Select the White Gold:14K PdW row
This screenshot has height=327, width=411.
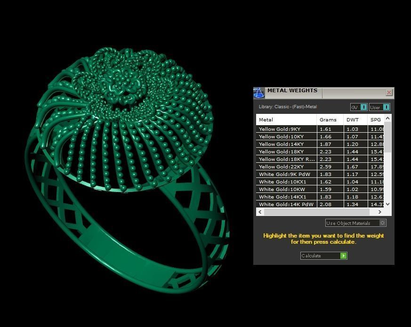pyautogui.click(x=320, y=204)
